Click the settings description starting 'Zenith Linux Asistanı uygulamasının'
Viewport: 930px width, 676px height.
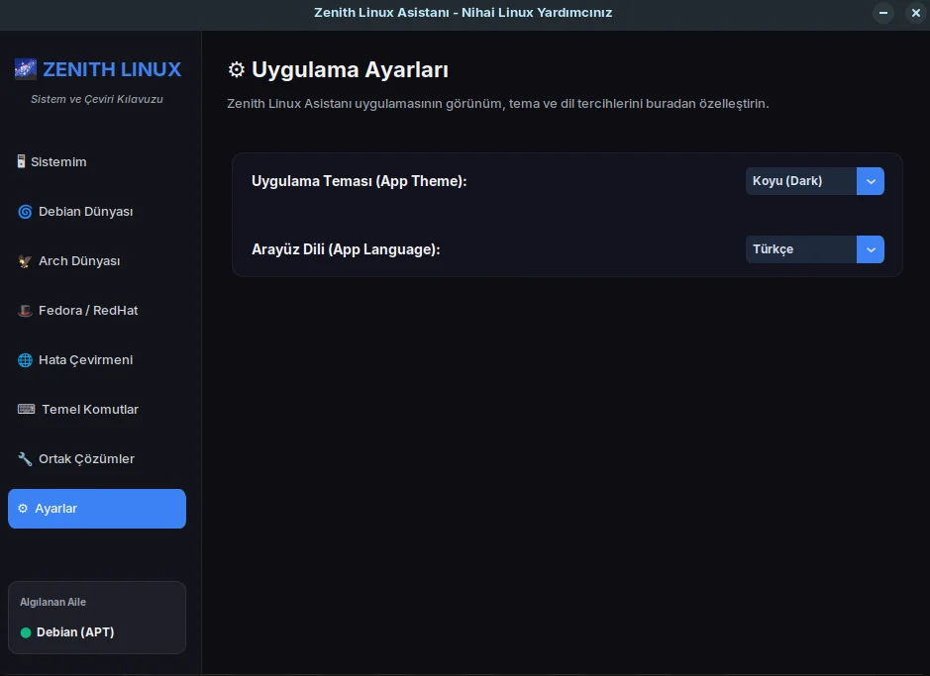[497, 104]
